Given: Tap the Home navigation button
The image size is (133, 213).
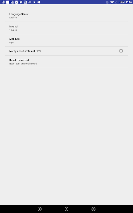Looking at the screenshot, I should click(66, 209).
